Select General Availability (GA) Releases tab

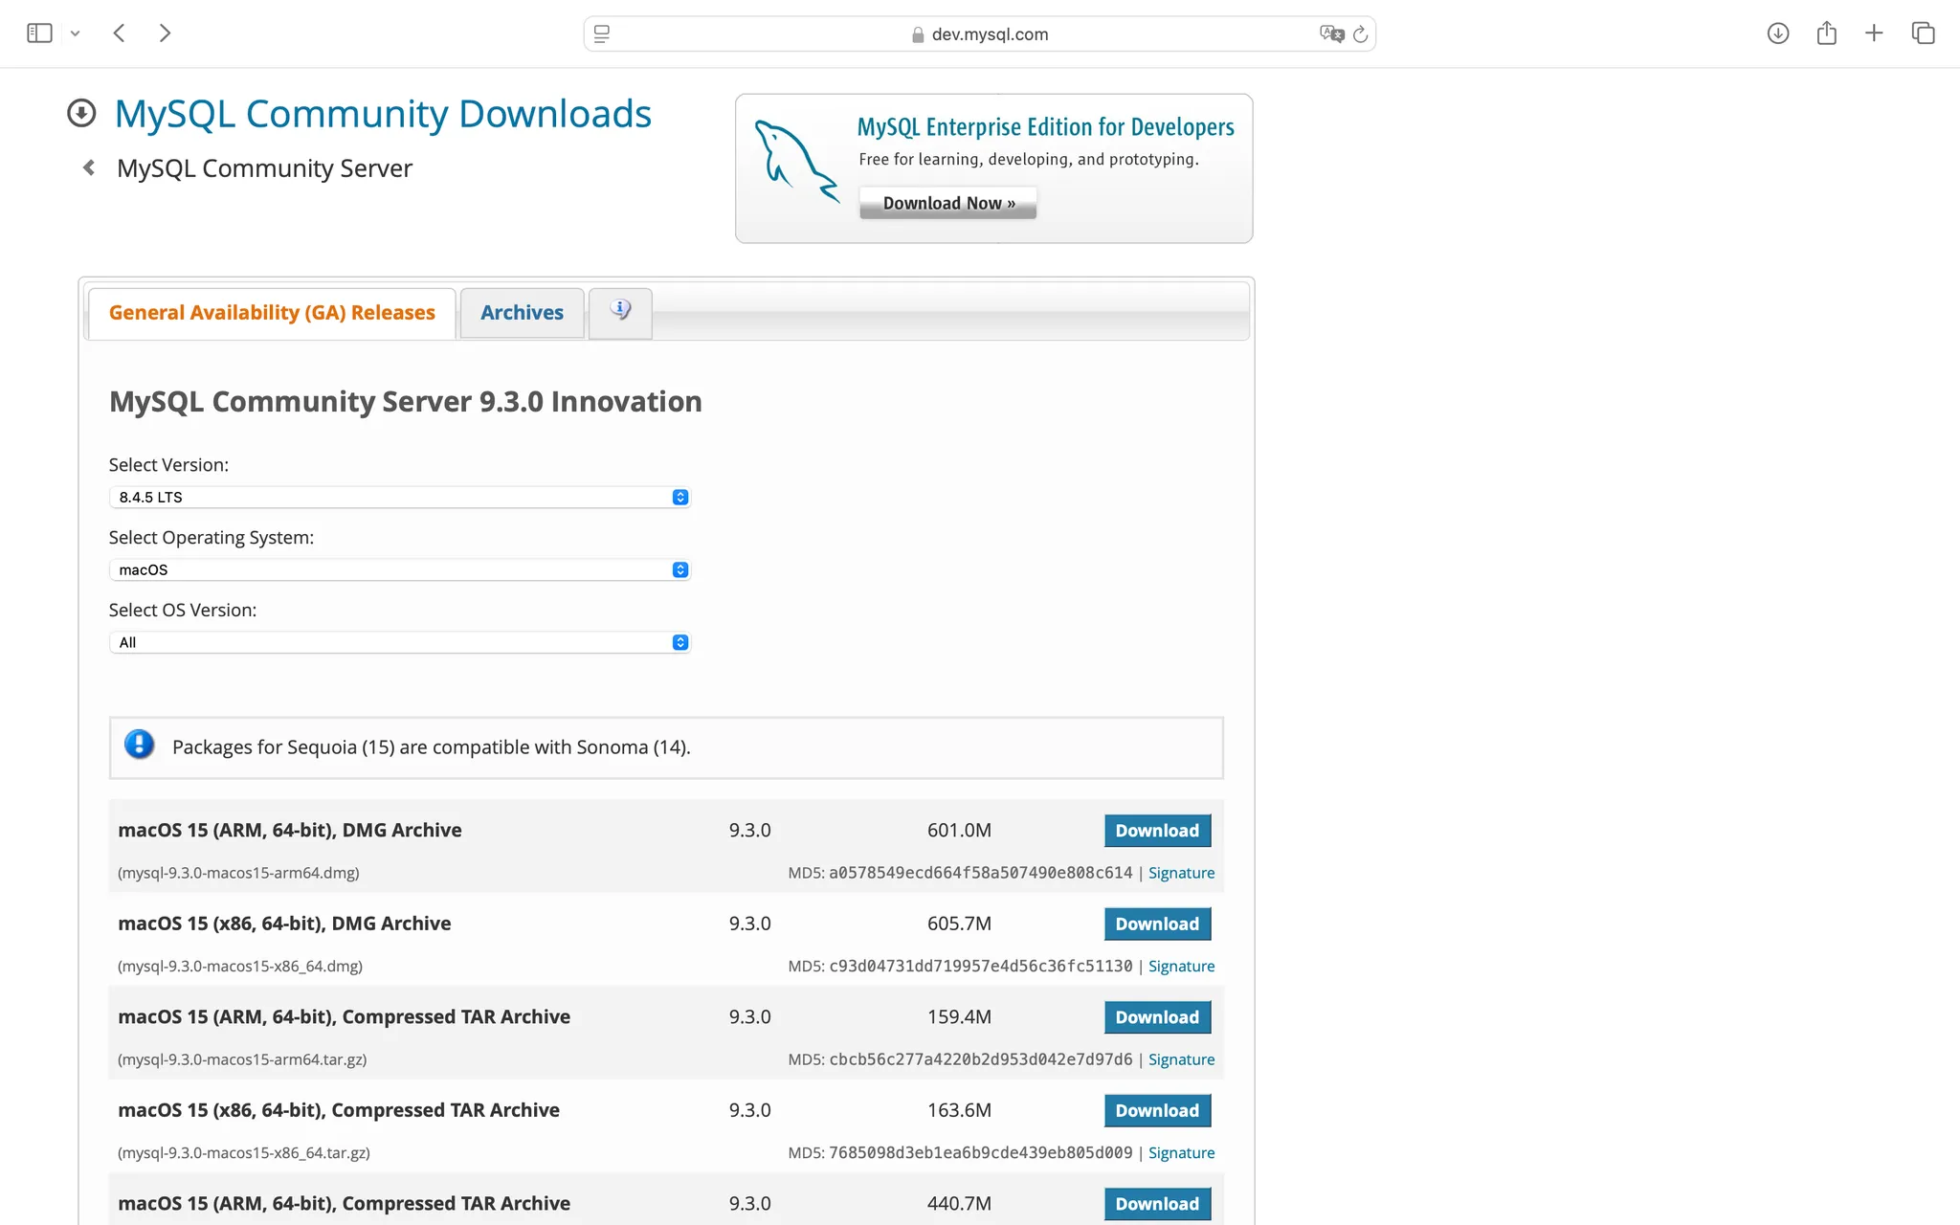(x=272, y=313)
